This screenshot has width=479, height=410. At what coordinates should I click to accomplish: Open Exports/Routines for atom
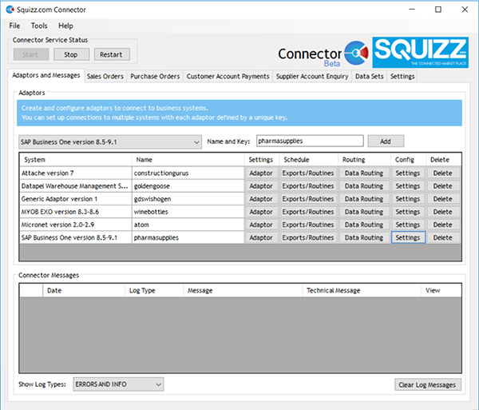point(308,225)
